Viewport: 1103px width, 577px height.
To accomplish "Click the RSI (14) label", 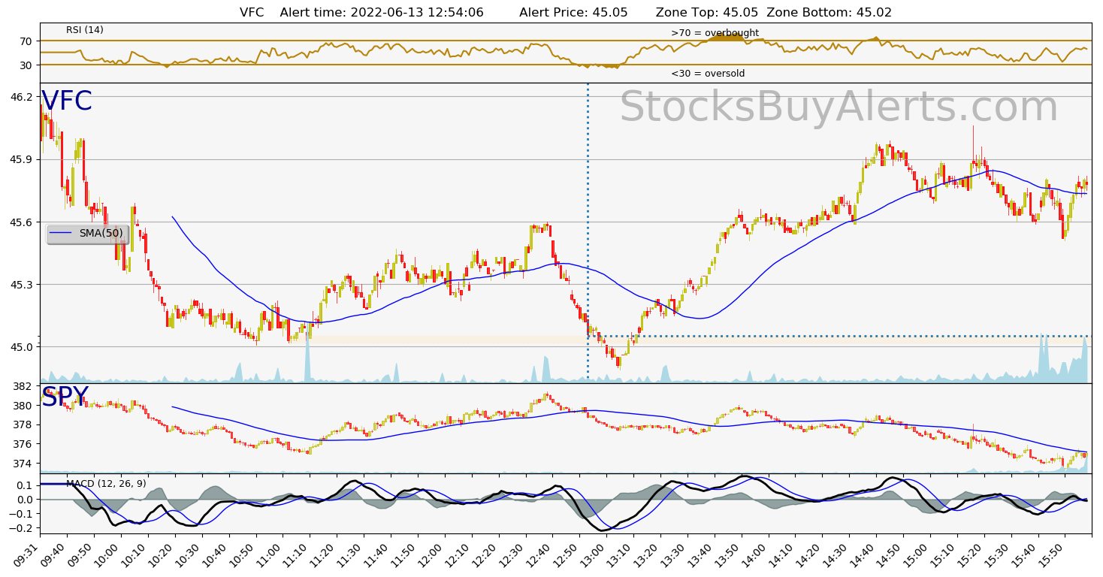I will pos(85,30).
